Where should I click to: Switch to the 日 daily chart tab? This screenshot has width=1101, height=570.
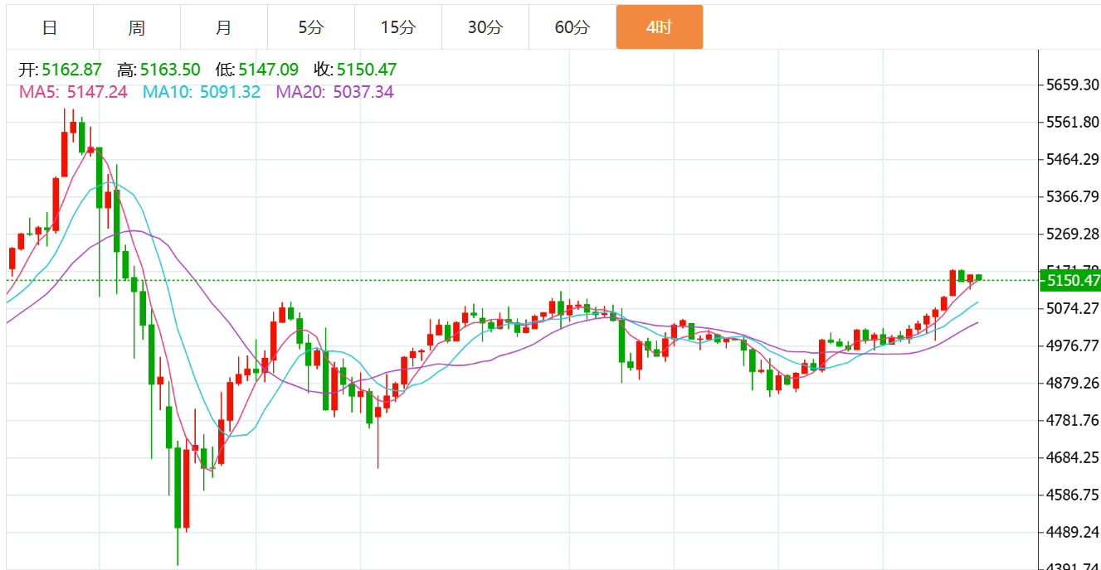coord(50,27)
